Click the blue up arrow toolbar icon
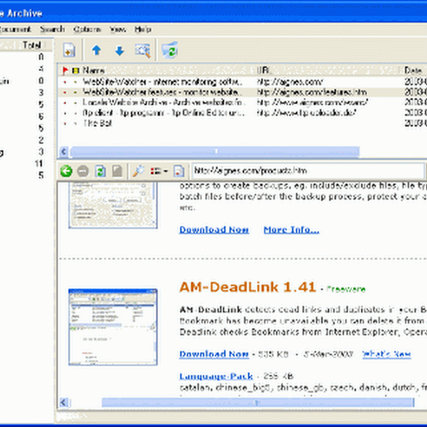Image resolution: width=427 pixels, height=427 pixels. coord(97,51)
